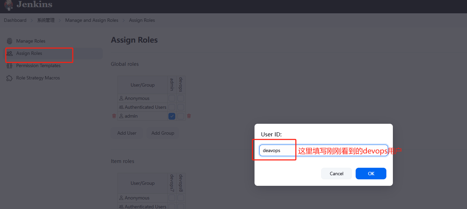Click the fingerprint icon beside Manage Roles
467x209 pixels.
click(10, 41)
